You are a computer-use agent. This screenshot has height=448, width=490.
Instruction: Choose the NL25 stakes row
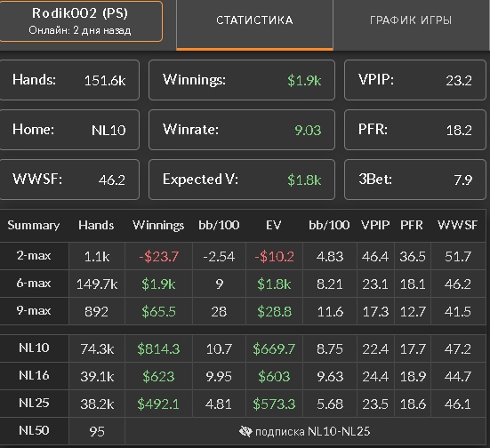pyautogui.click(x=243, y=404)
